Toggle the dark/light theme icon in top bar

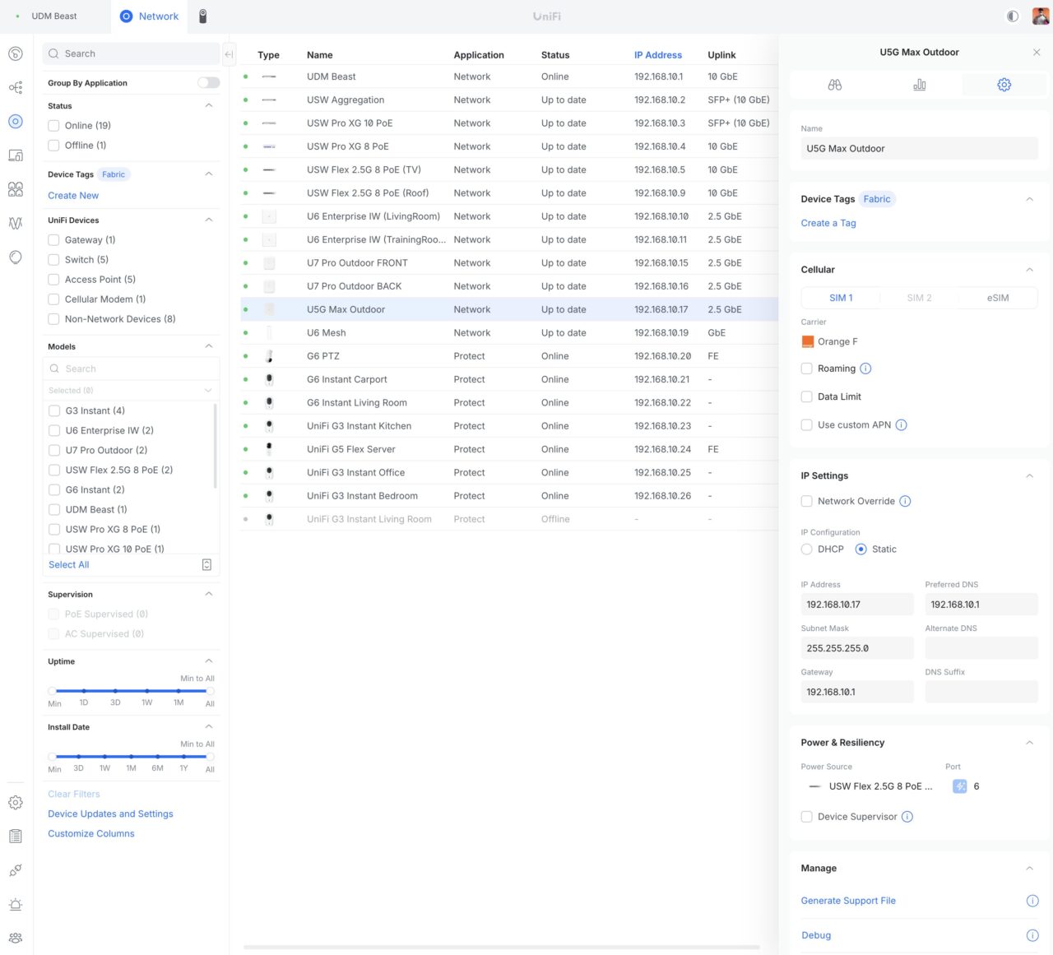point(1013,16)
